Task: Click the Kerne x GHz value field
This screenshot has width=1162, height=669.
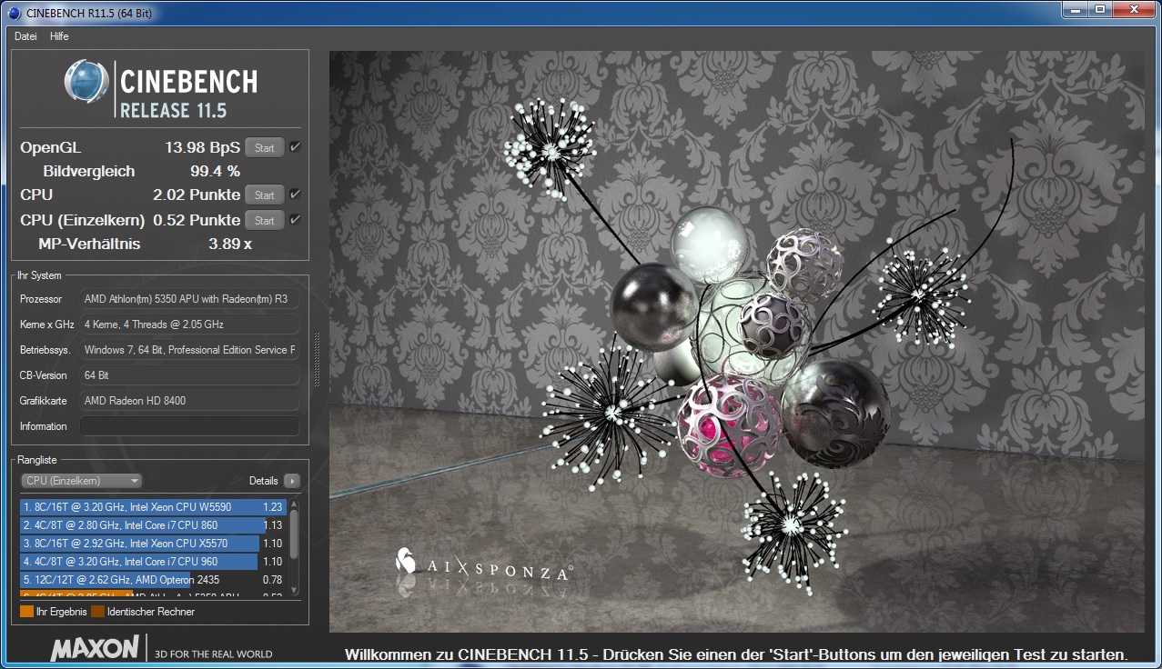Action: tap(189, 324)
